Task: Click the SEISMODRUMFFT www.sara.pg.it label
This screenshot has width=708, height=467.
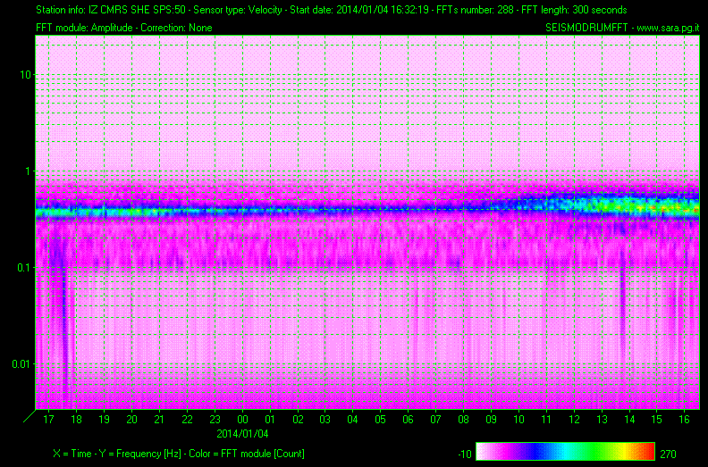Action: (x=622, y=28)
